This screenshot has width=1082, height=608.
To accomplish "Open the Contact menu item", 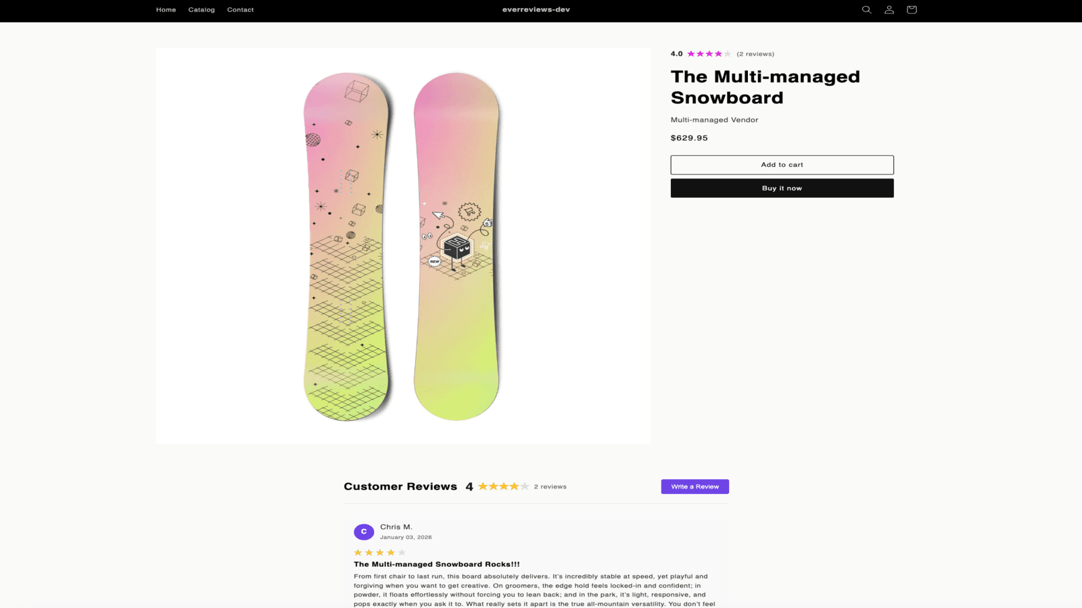I will click(240, 9).
